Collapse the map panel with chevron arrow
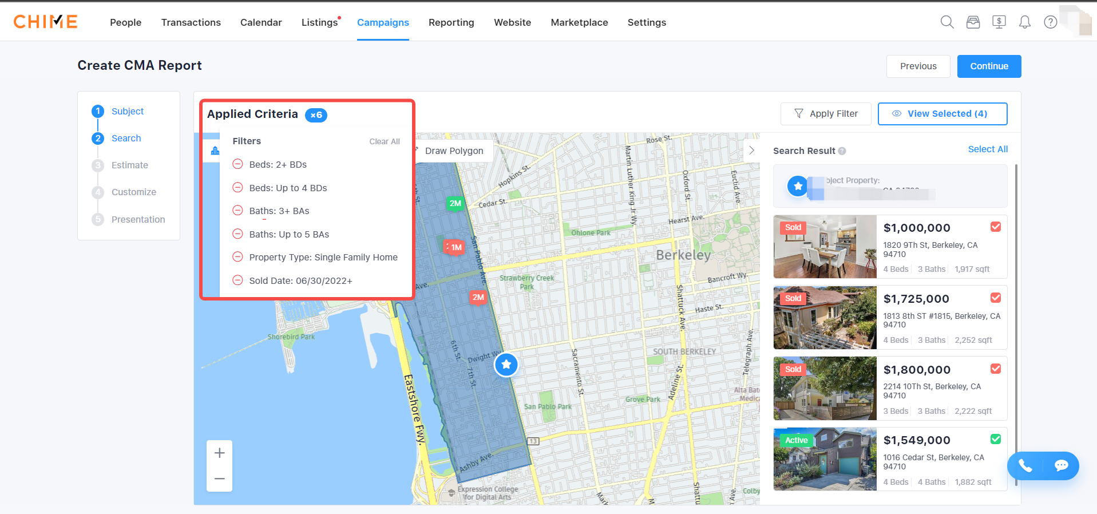 pyautogui.click(x=751, y=151)
